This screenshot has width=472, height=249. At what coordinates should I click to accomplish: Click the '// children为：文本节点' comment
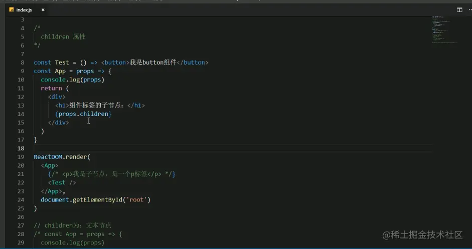tap(73, 225)
